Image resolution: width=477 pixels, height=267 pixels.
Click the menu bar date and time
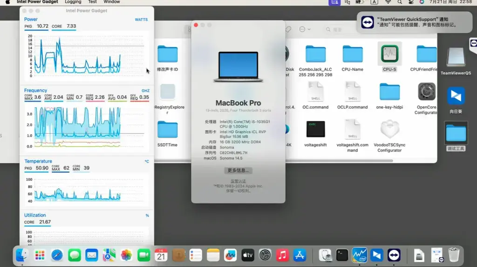[x=450, y=2]
